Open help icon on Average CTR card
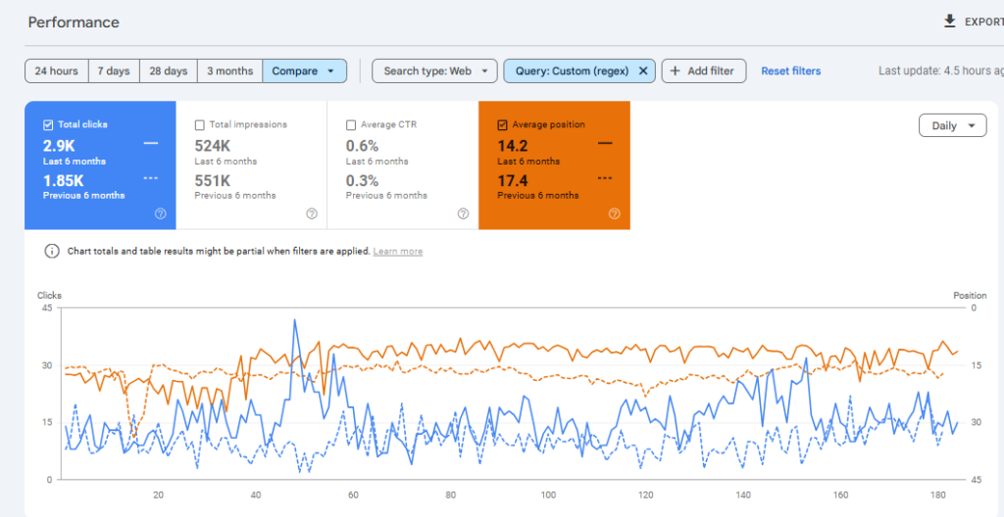 [463, 213]
